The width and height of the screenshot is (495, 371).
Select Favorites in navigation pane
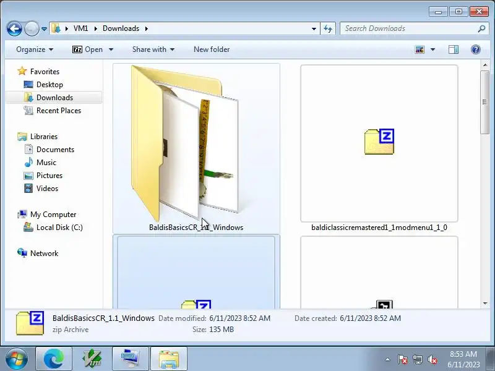pos(45,72)
